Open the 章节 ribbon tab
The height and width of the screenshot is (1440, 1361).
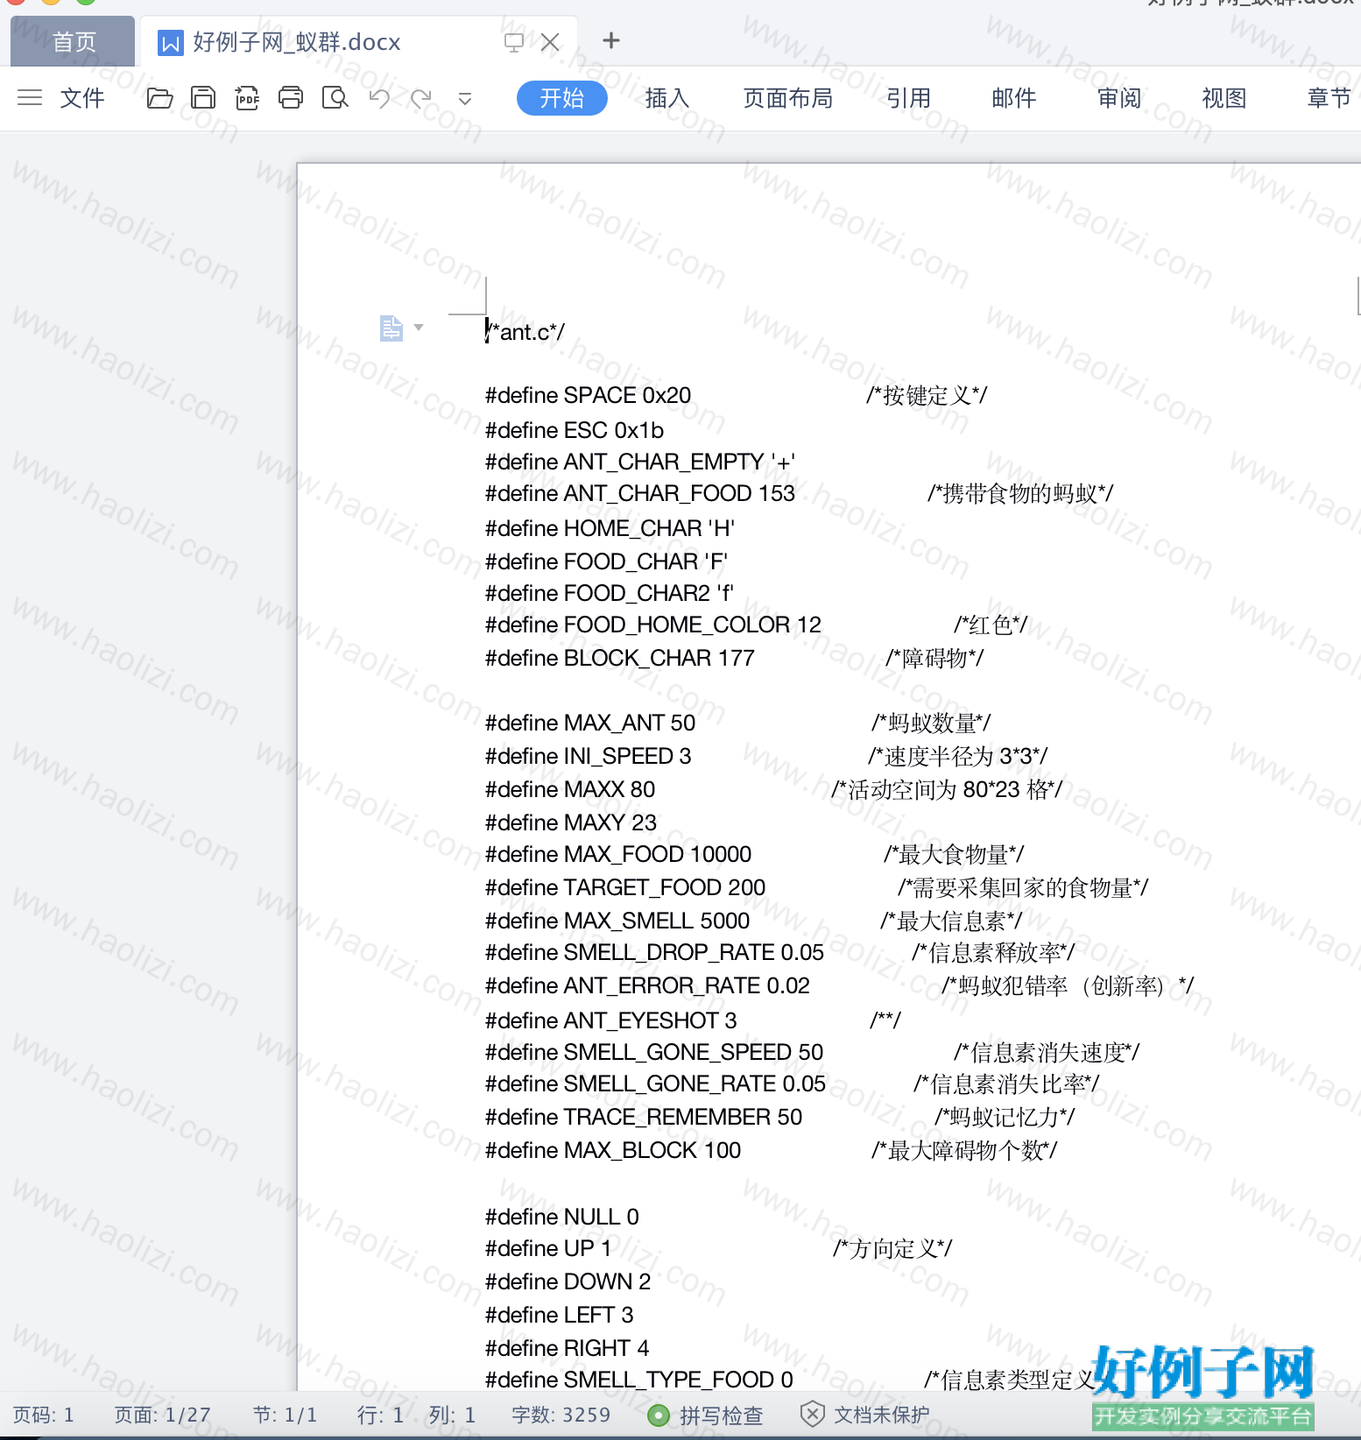coord(1329,98)
